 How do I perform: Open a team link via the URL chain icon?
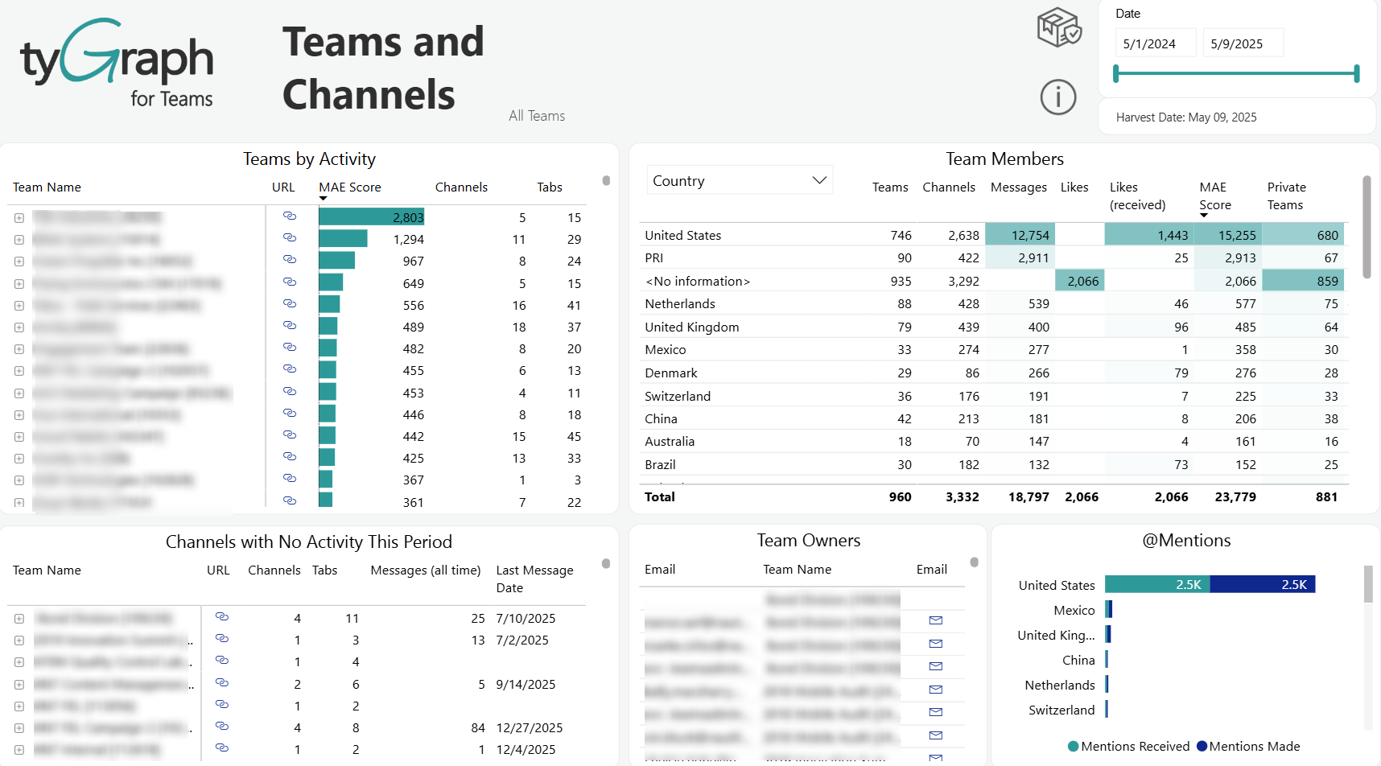click(x=290, y=239)
